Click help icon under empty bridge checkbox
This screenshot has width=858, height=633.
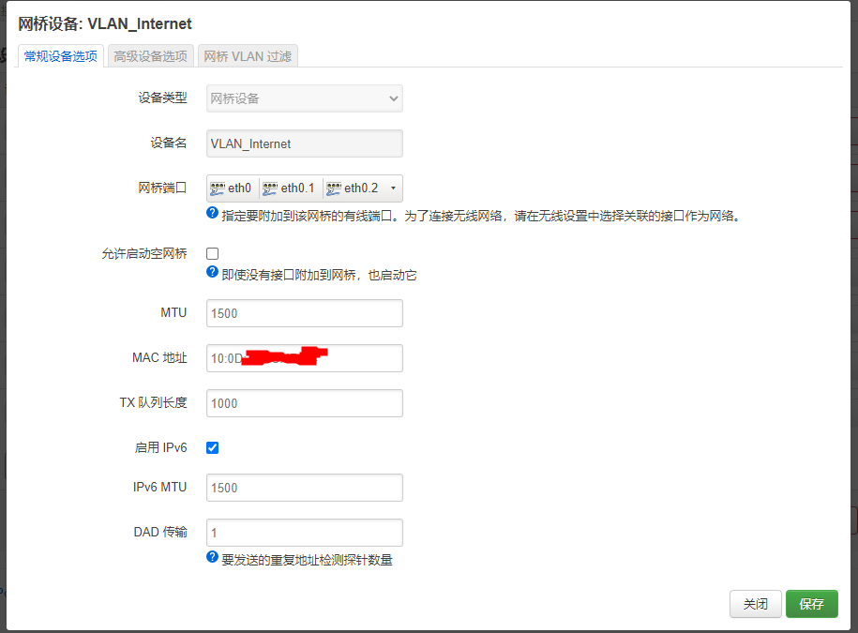212,272
